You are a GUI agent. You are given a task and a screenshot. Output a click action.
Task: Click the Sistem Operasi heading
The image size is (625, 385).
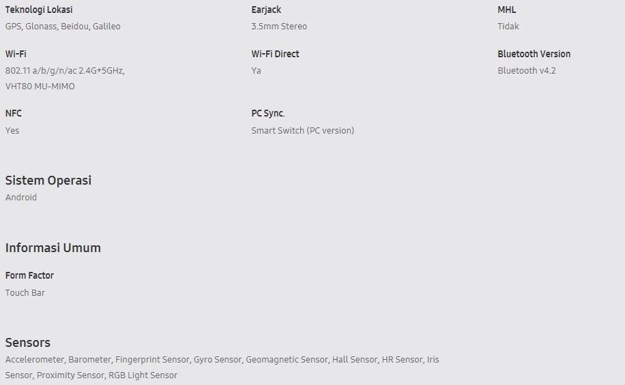(48, 181)
